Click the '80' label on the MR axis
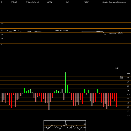This screenshot has height=131, width=131. click(x=128, y=78)
